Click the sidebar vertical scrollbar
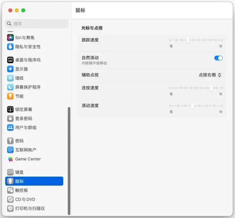This screenshot has height=218, width=235. tap(69, 161)
